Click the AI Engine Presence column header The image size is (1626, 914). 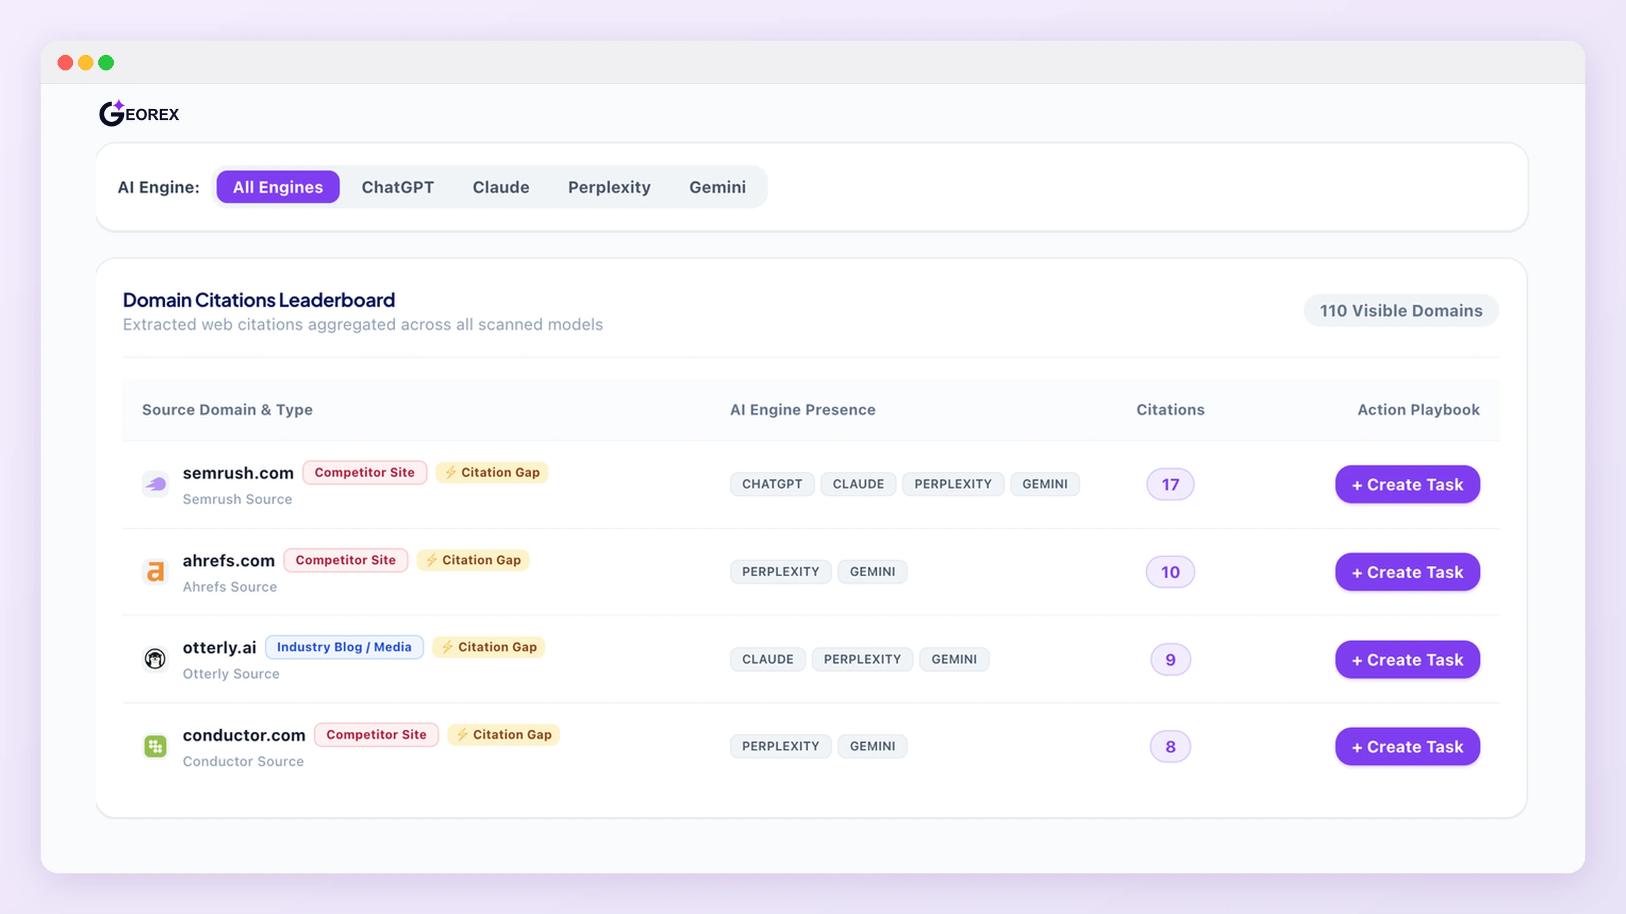pyautogui.click(x=802, y=410)
